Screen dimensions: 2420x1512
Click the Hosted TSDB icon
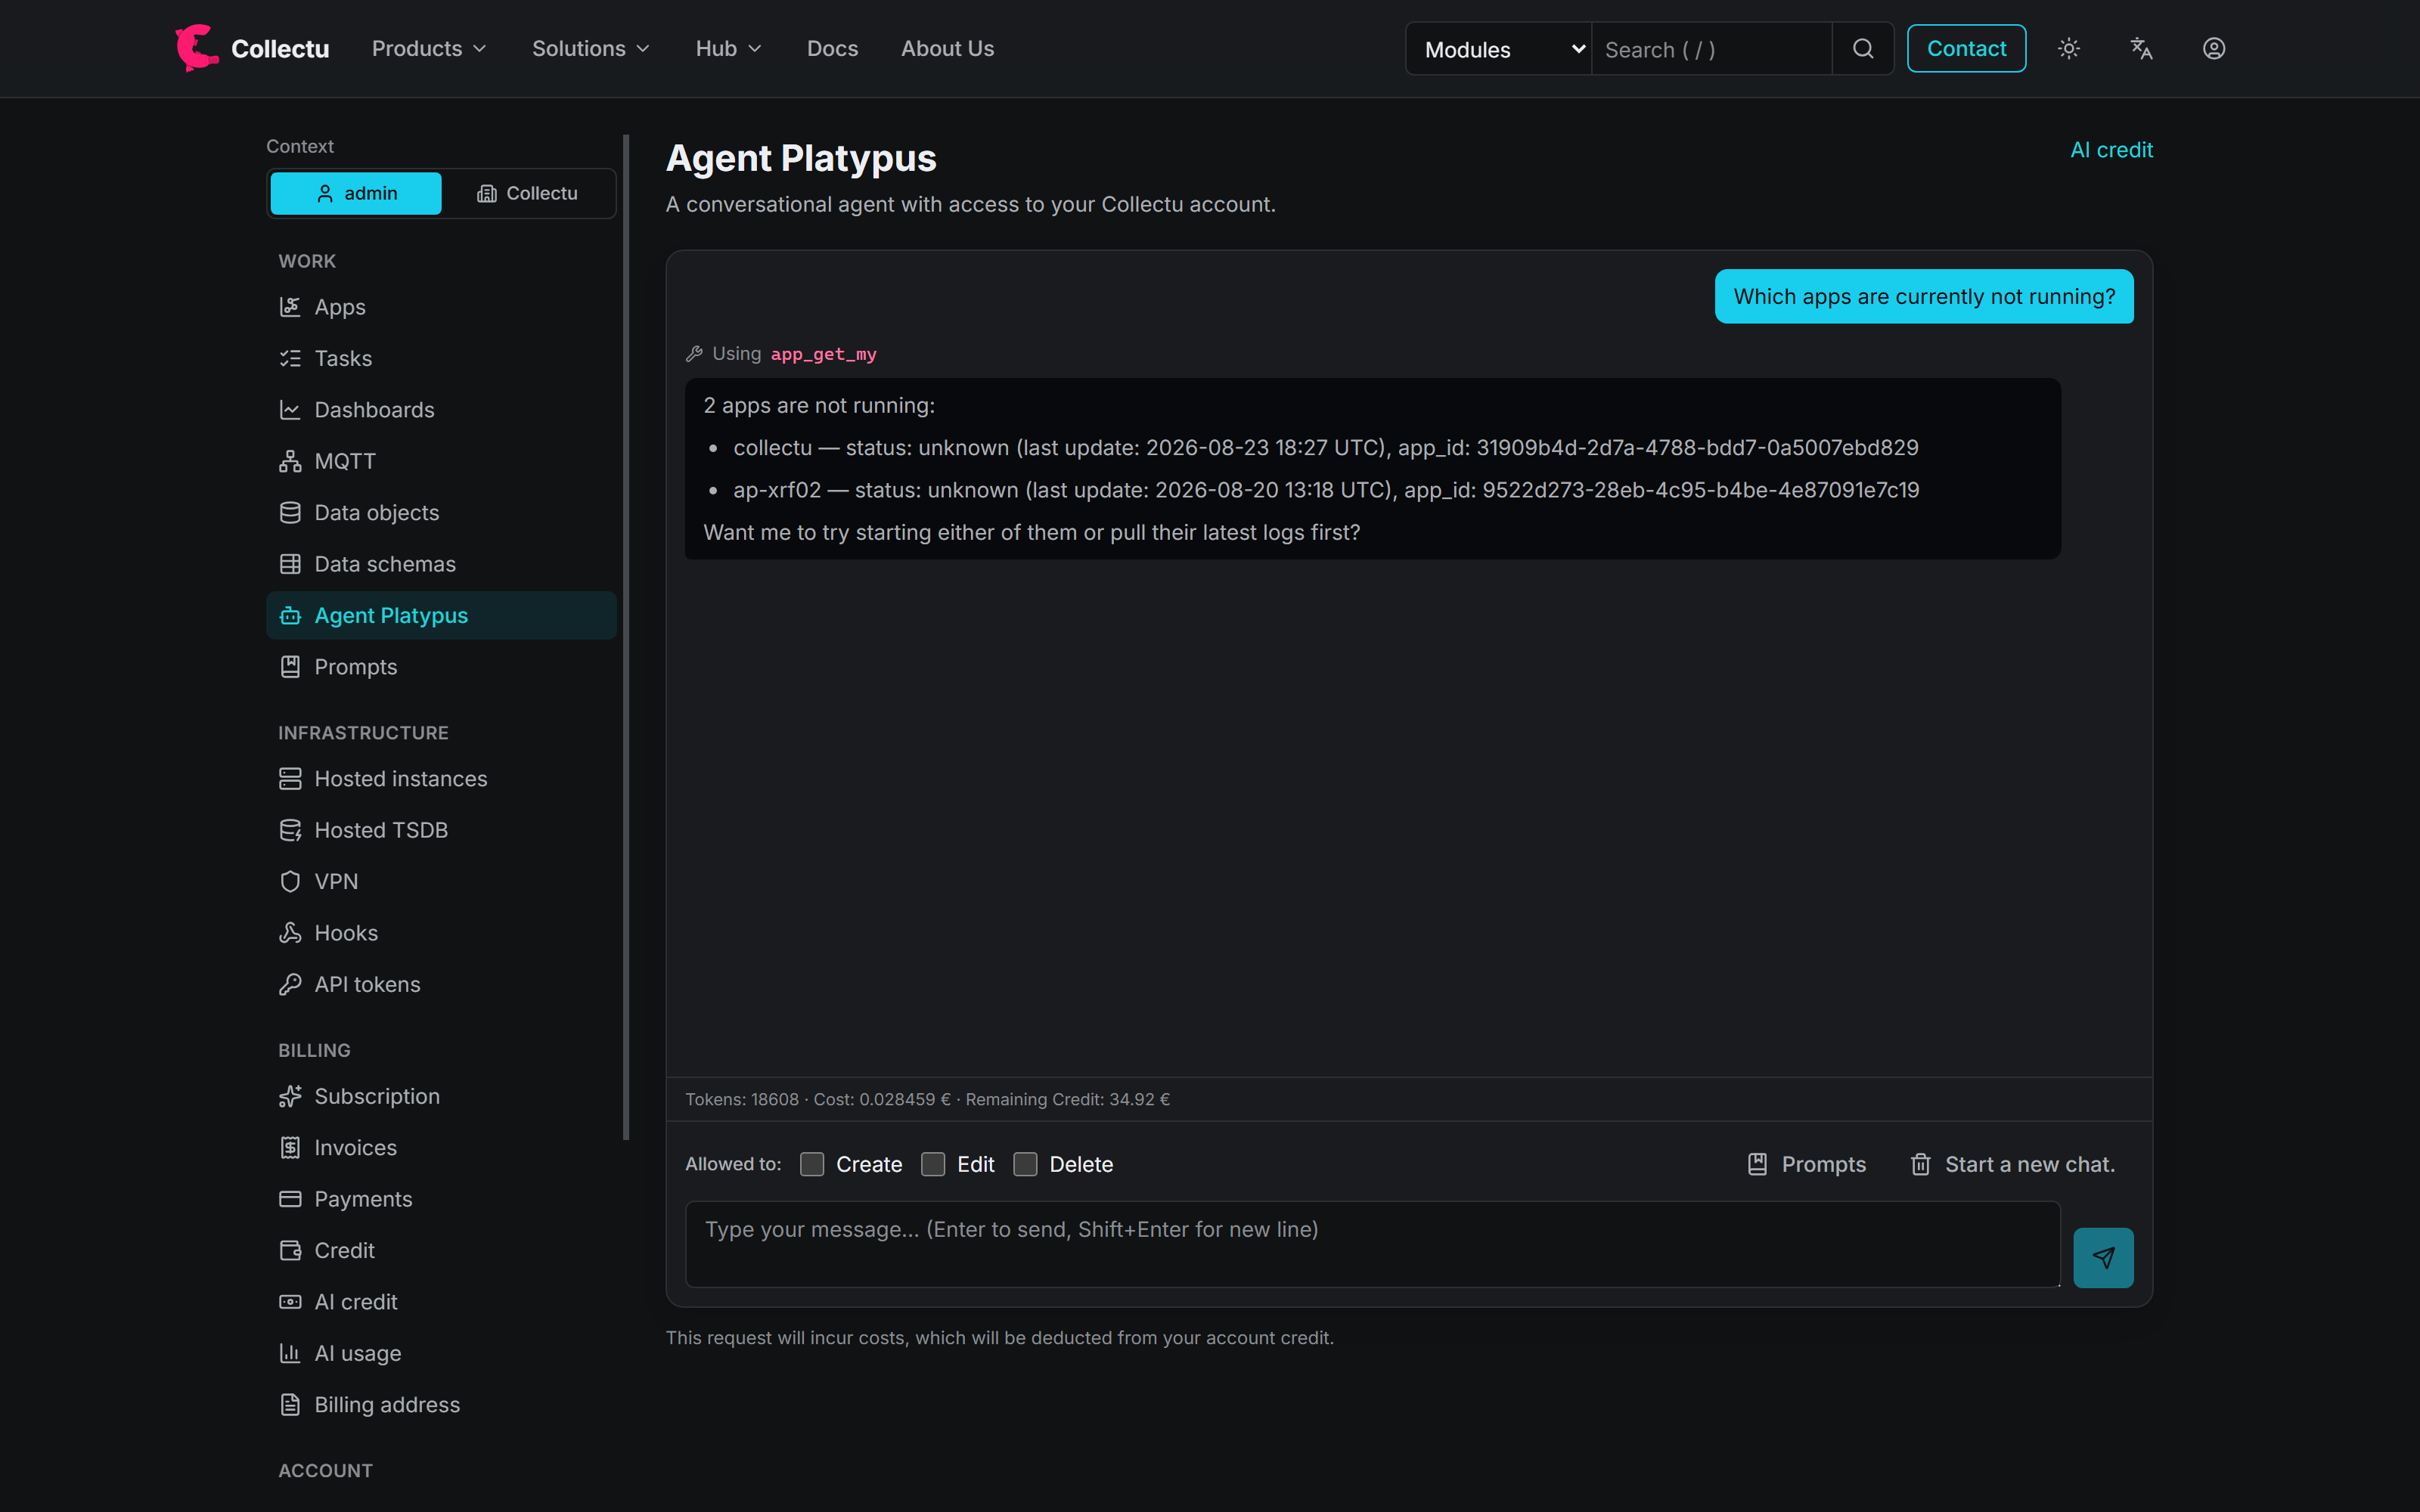(x=290, y=830)
